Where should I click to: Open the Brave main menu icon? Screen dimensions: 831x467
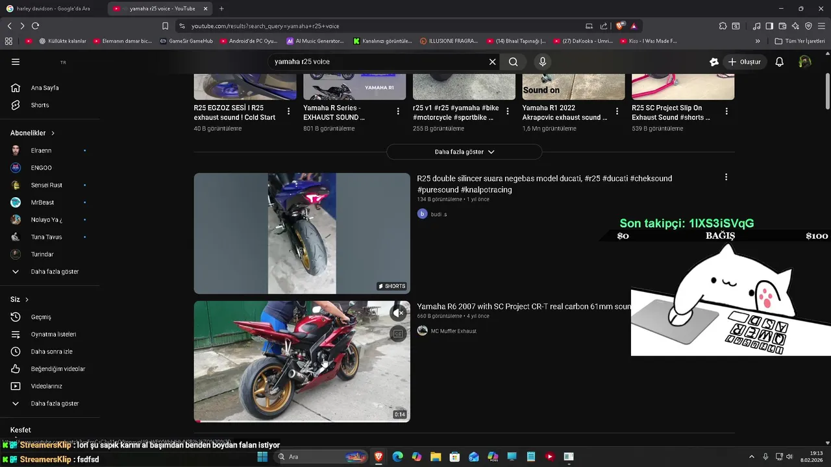(821, 26)
